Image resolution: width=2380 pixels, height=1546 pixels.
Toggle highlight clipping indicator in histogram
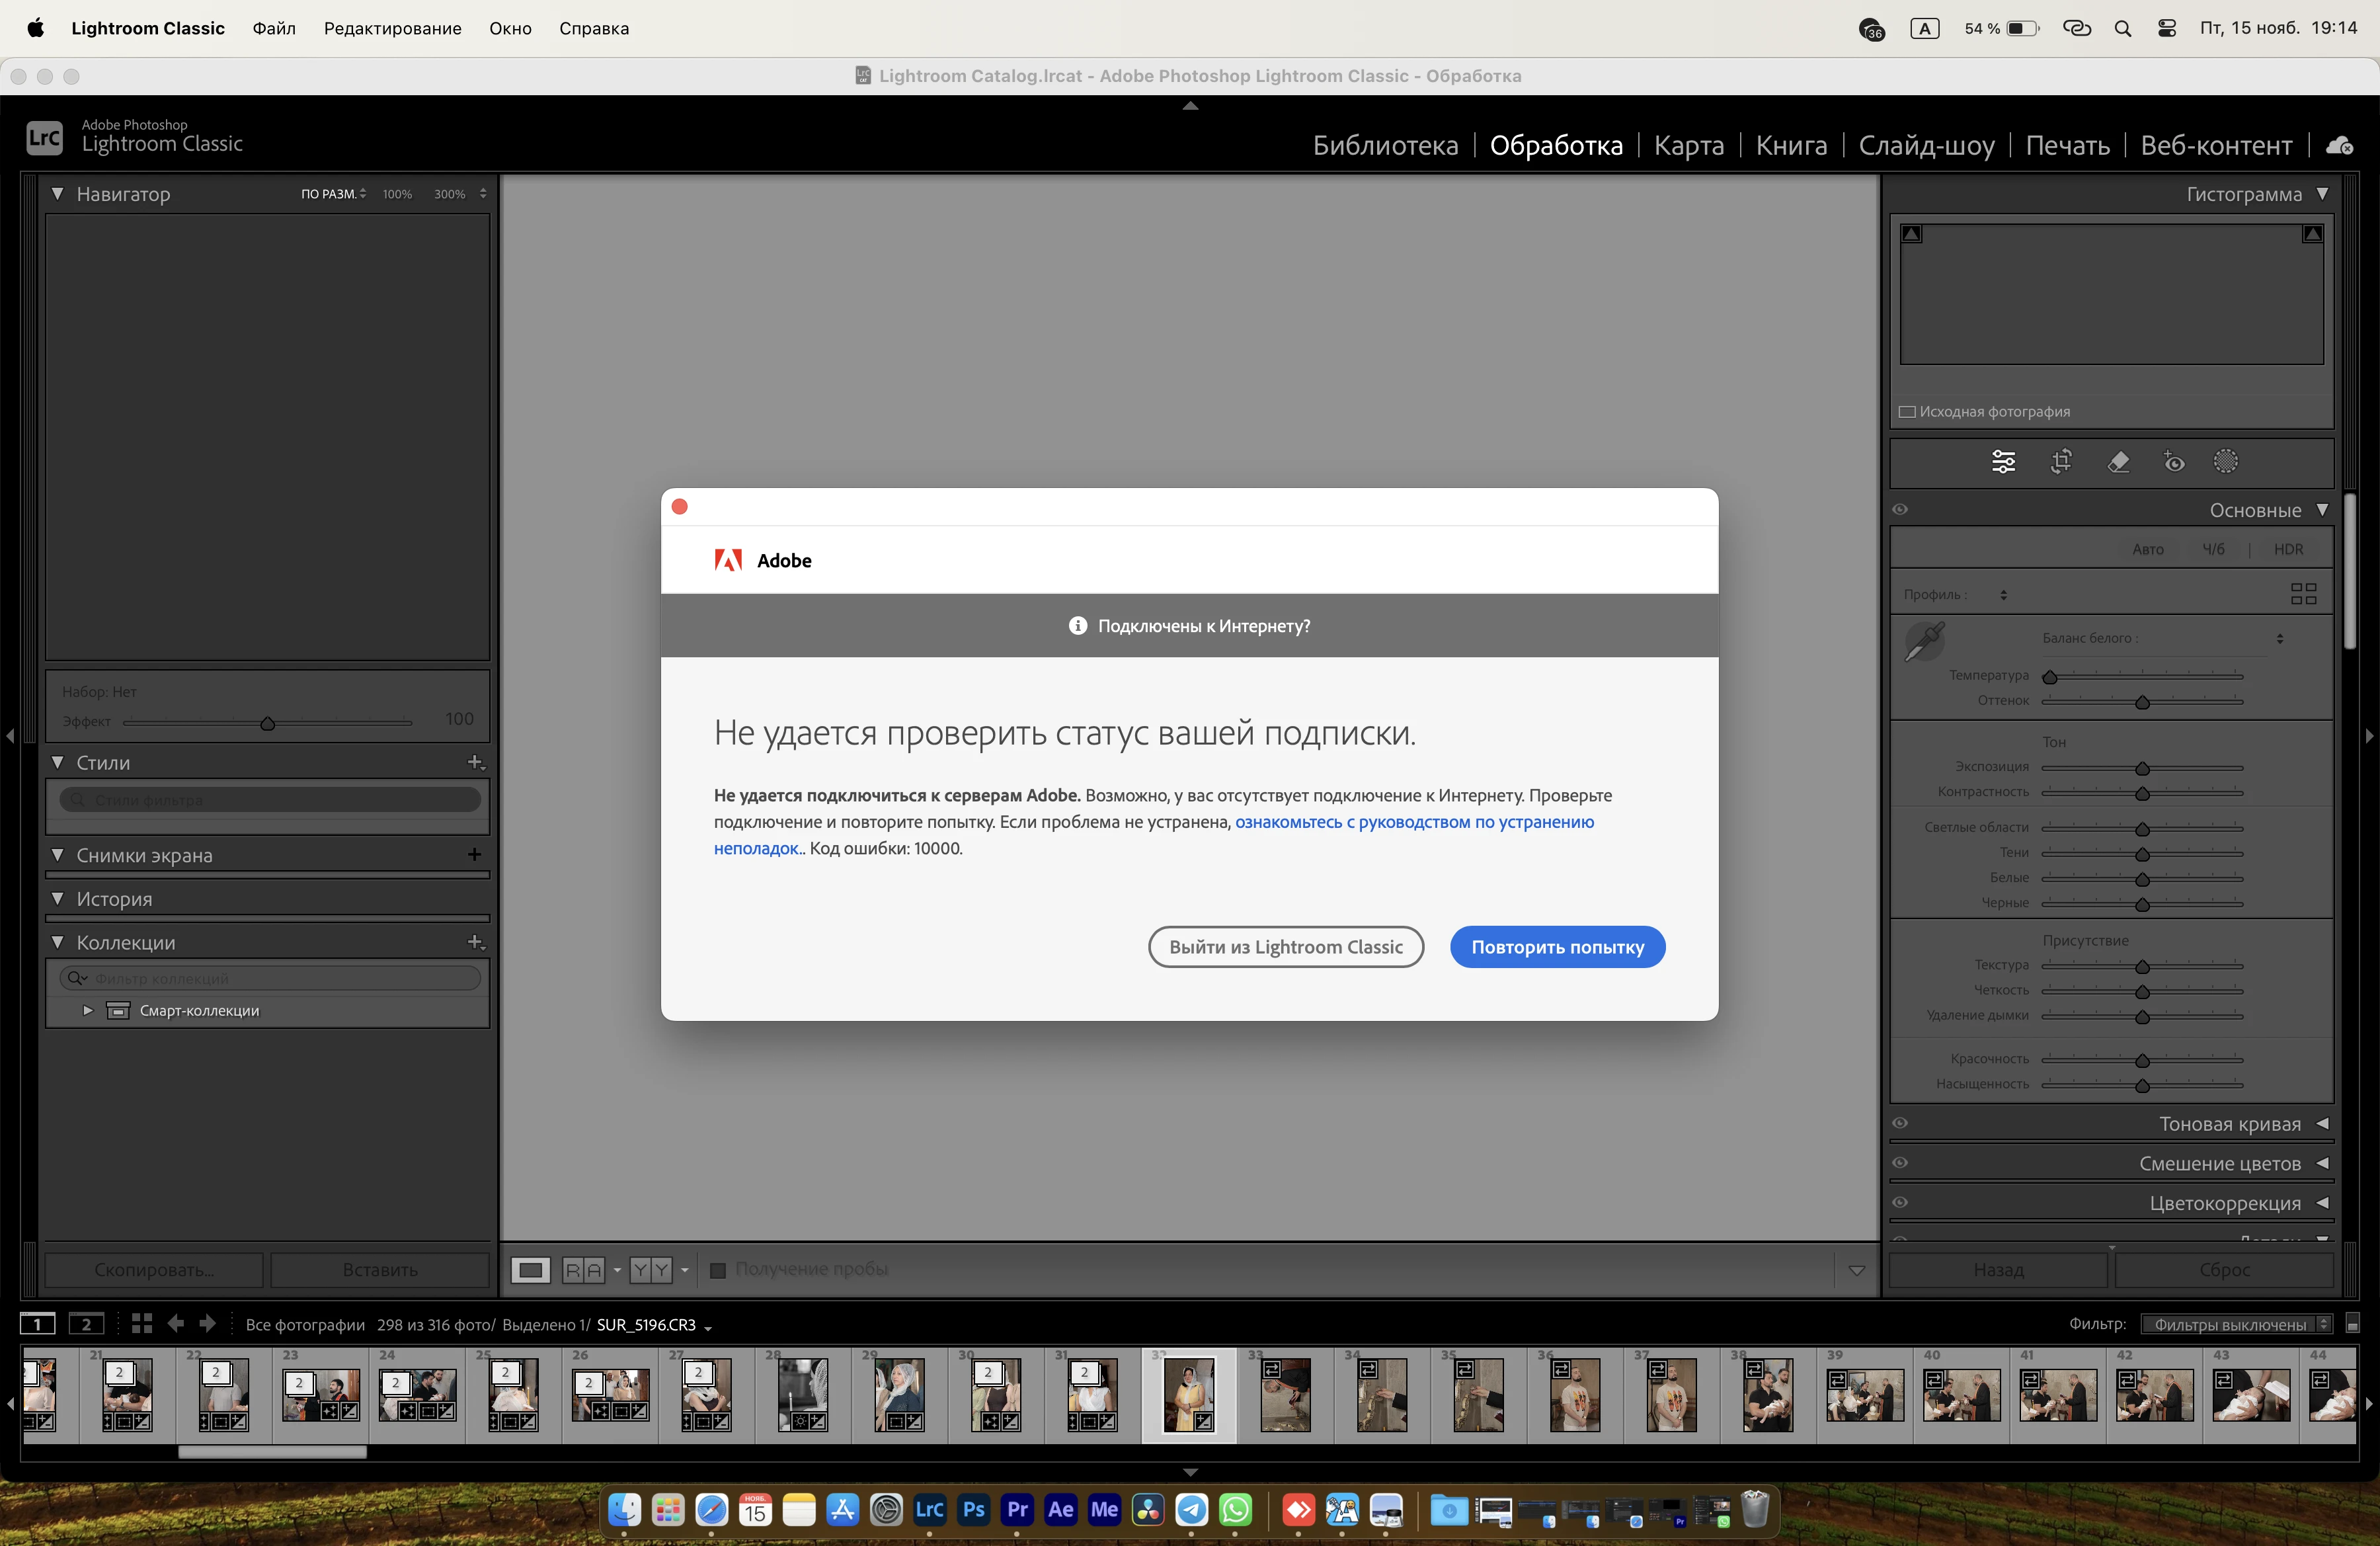(x=2312, y=234)
